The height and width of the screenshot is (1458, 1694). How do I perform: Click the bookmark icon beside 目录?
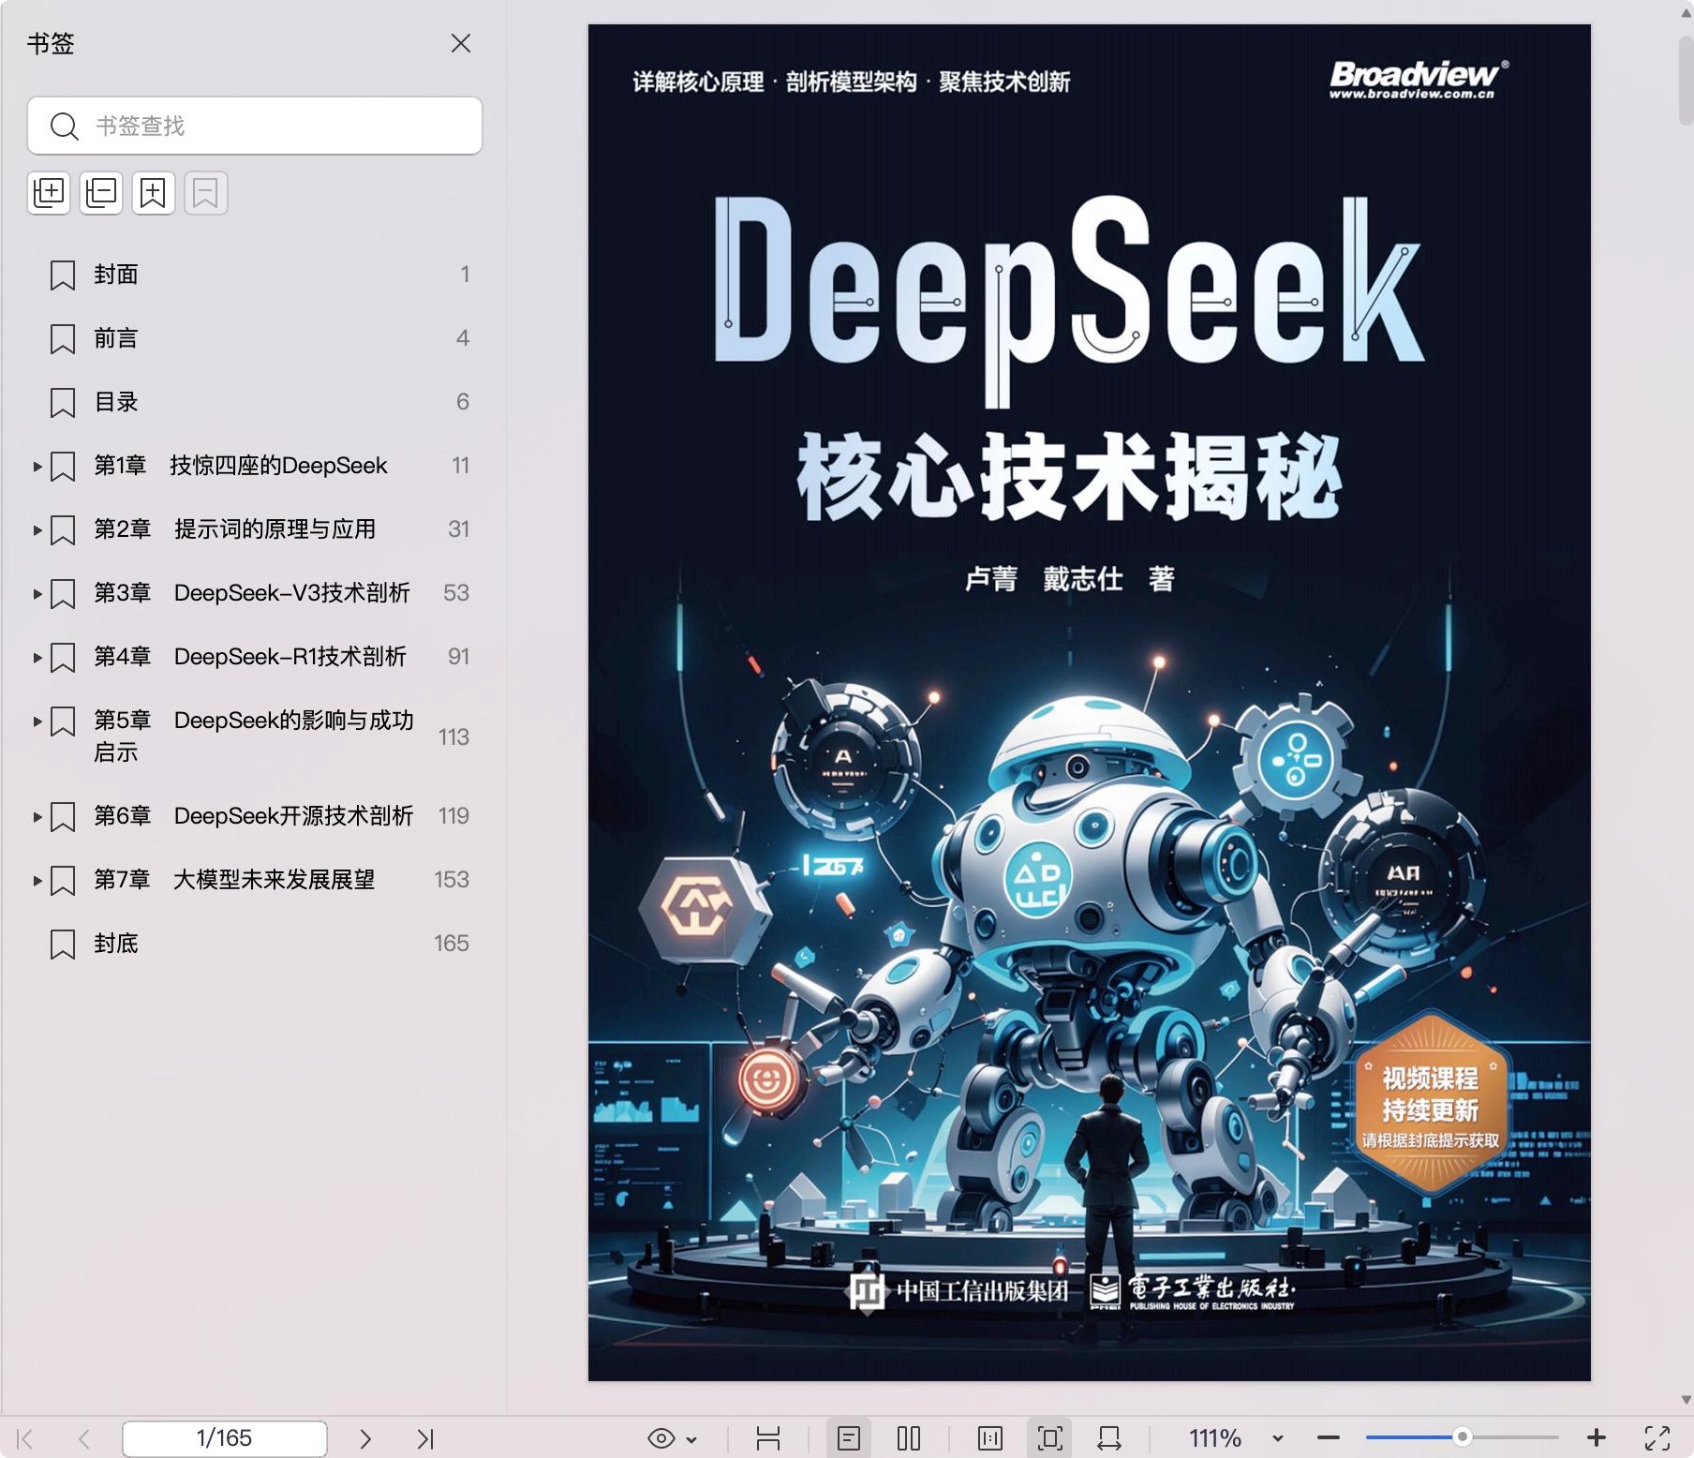coord(63,402)
